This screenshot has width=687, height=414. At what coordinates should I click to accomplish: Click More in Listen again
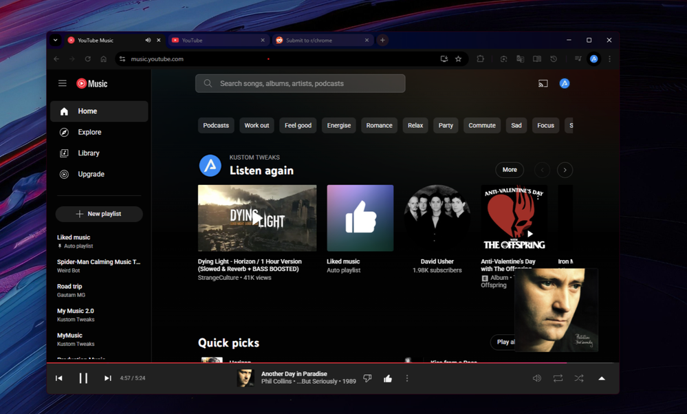[x=510, y=170]
